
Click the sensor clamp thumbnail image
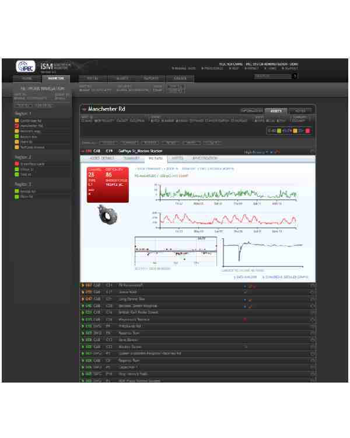(x=107, y=214)
